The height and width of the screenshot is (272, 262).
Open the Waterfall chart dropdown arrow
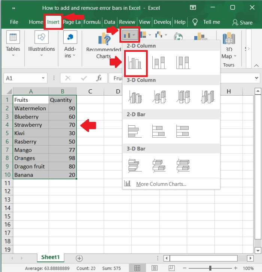pos(166,35)
